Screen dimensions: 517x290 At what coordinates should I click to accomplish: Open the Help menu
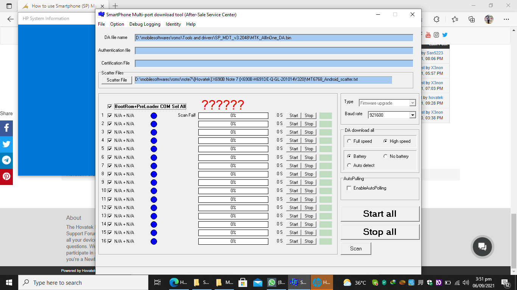coord(191,24)
